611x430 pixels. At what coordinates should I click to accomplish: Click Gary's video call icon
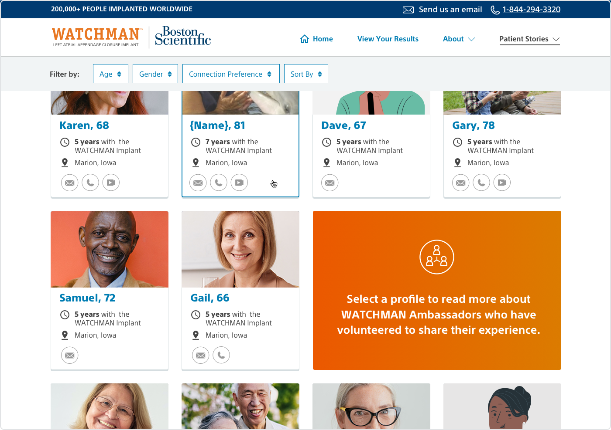coord(502,183)
